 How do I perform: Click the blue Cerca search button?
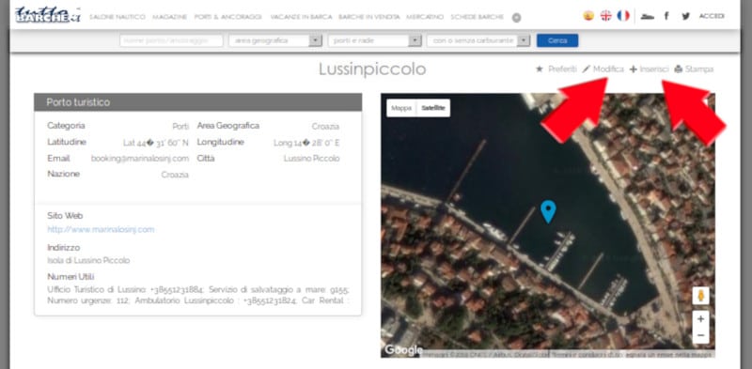[557, 40]
